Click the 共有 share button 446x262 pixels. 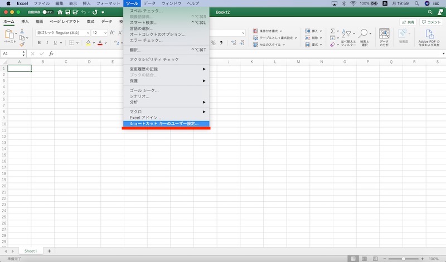tap(408, 22)
